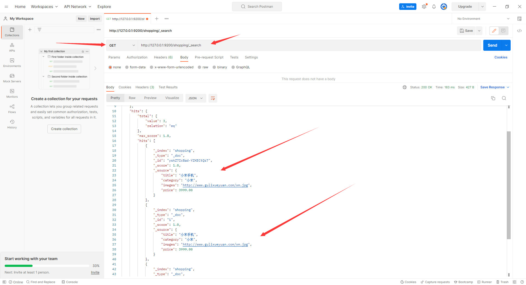Select the form-data body type radio
526x285 pixels.
point(127,67)
